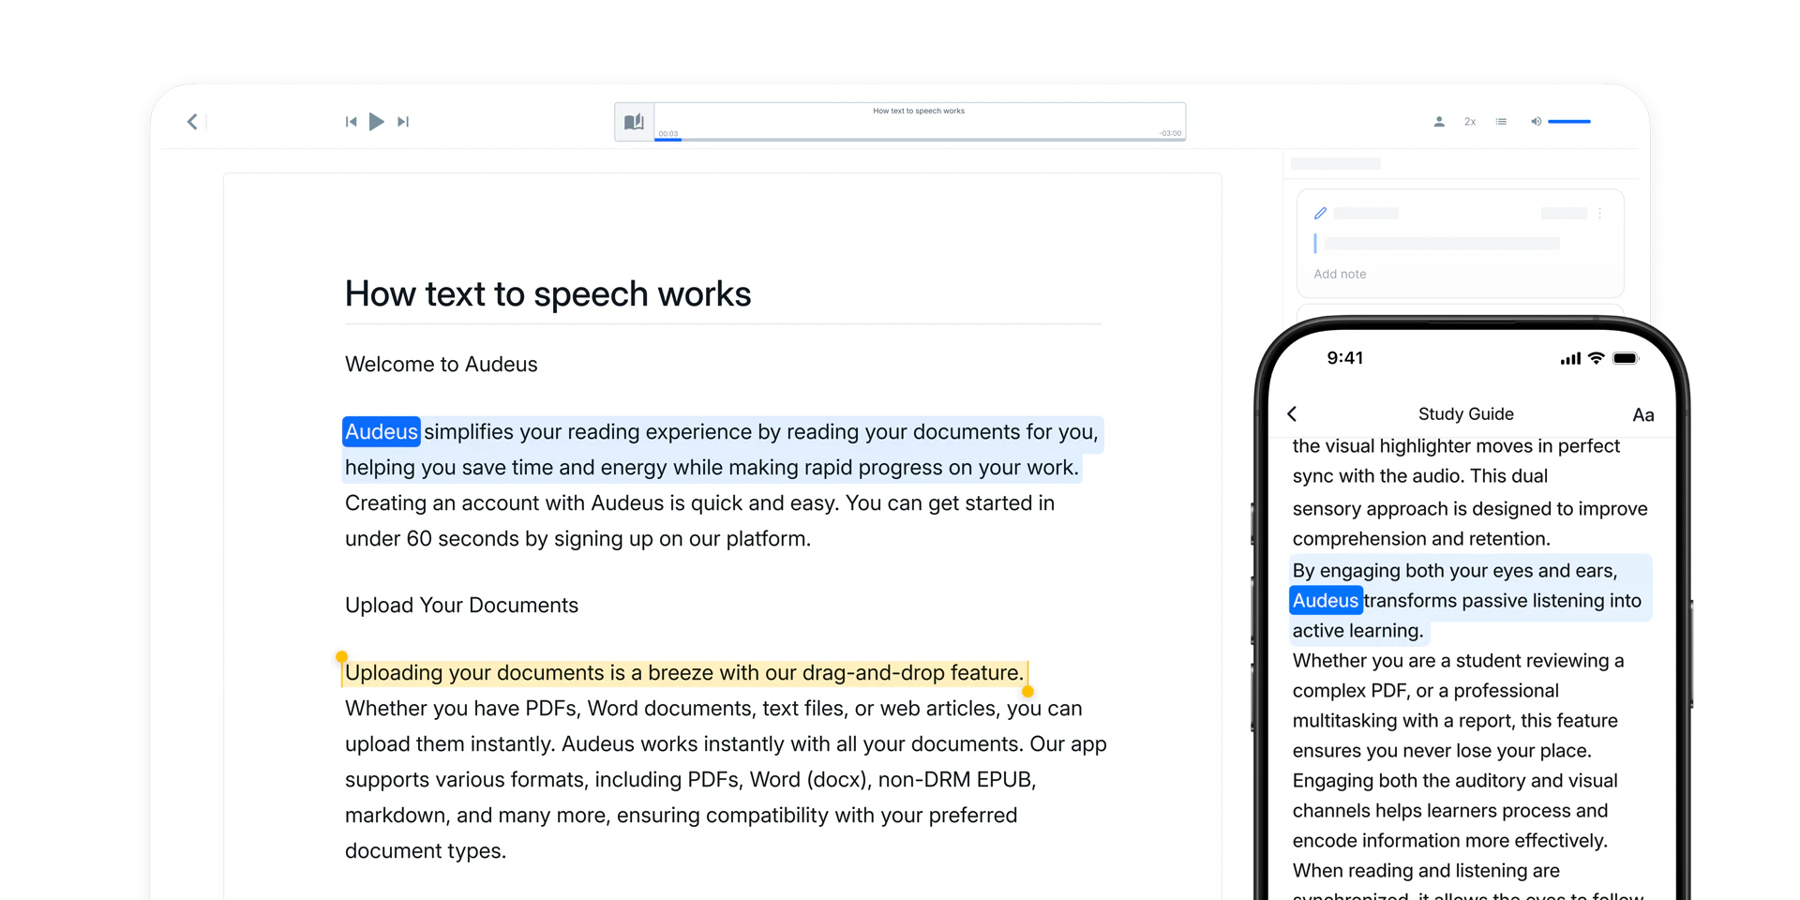Play the audio for the document

pos(377,121)
